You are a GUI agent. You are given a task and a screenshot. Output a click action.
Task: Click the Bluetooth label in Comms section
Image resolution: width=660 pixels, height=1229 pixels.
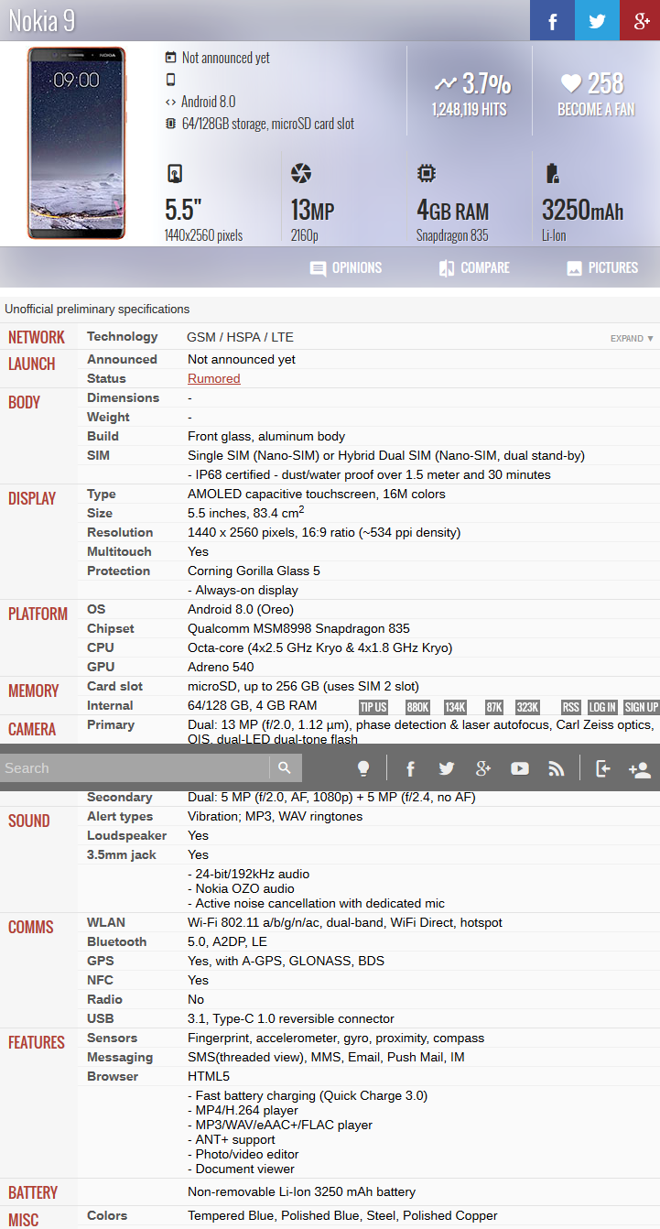[117, 941]
